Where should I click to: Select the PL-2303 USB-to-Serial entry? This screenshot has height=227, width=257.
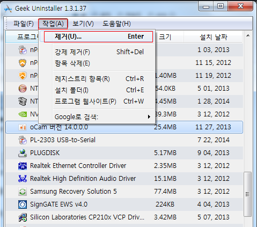click(124, 140)
